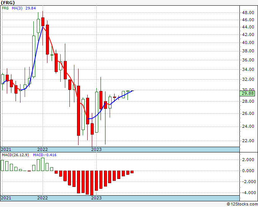Click the tallest green candlestick in late 2021

tap(34, 56)
